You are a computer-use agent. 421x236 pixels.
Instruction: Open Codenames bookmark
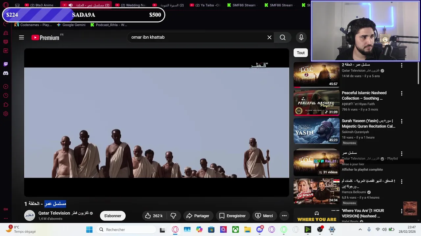33,25
